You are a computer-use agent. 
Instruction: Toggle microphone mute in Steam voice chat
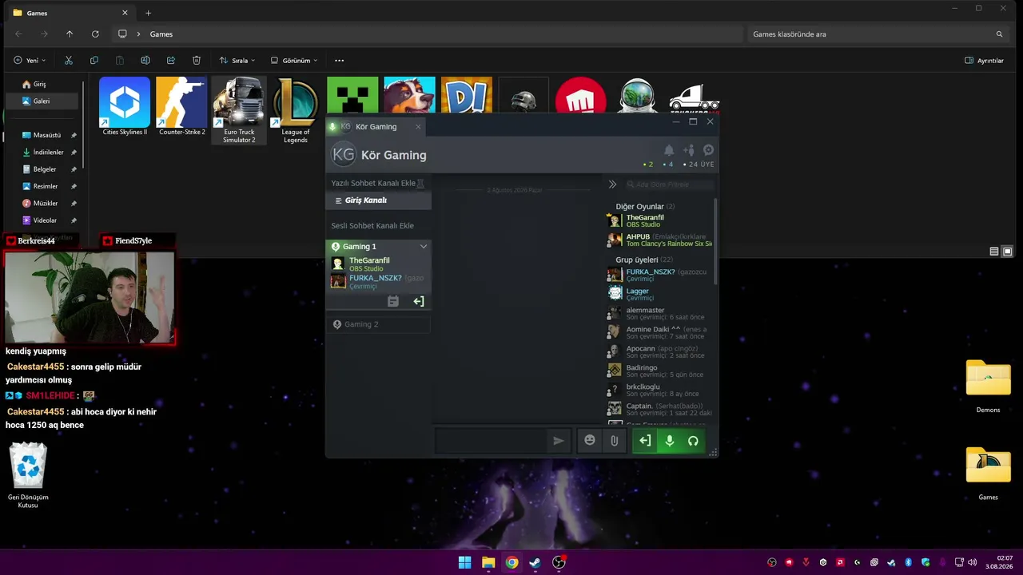(670, 441)
